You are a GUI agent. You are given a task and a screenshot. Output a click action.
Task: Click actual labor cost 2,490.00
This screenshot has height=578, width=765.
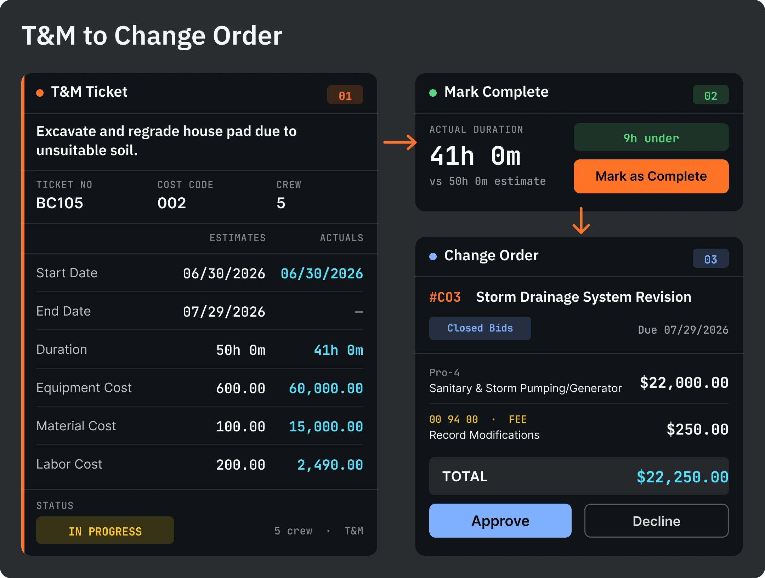click(x=330, y=465)
